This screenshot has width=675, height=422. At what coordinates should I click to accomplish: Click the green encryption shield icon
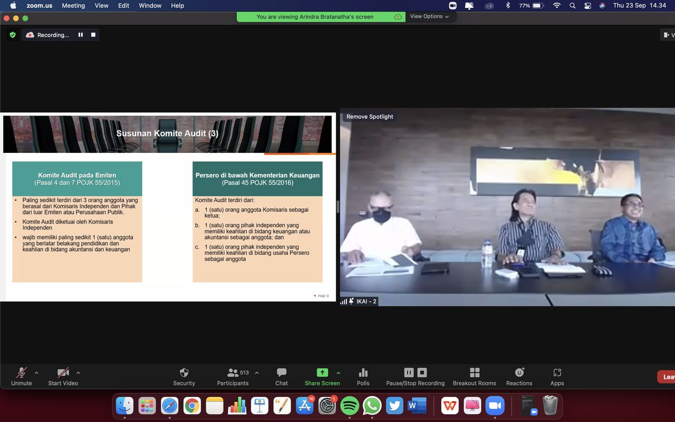(x=13, y=35)
